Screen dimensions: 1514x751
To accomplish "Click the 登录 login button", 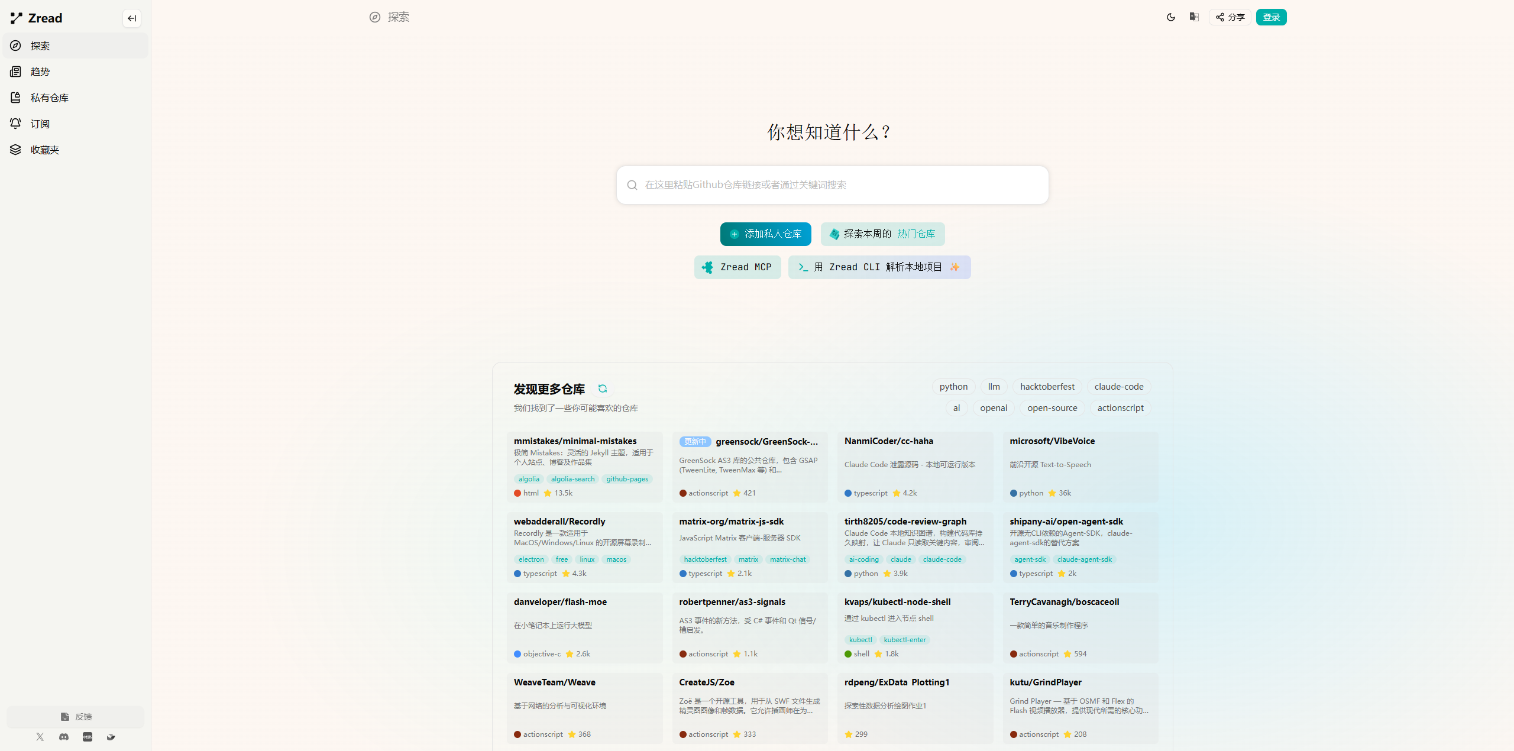I will pos(1270,17).
